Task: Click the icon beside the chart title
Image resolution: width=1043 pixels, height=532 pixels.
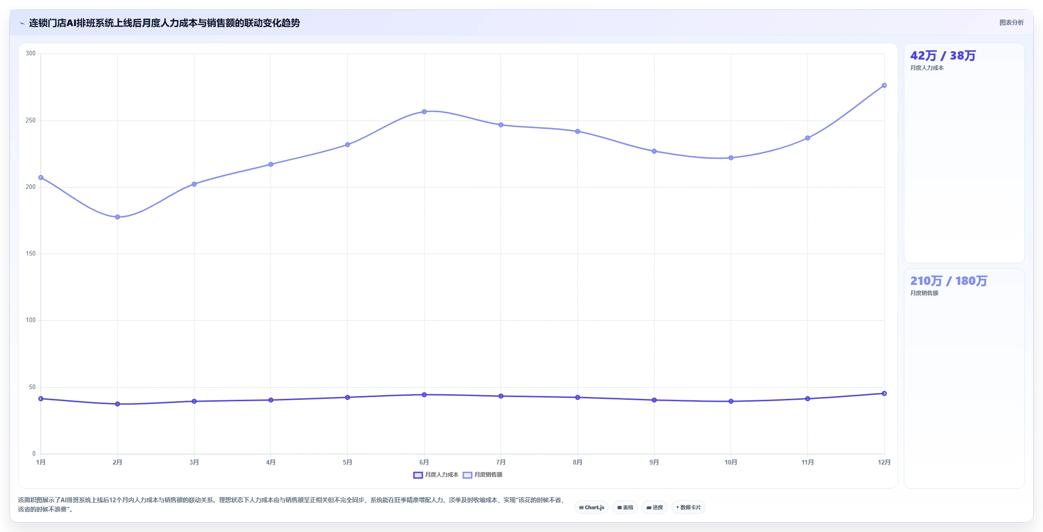Action: (22, 23)
